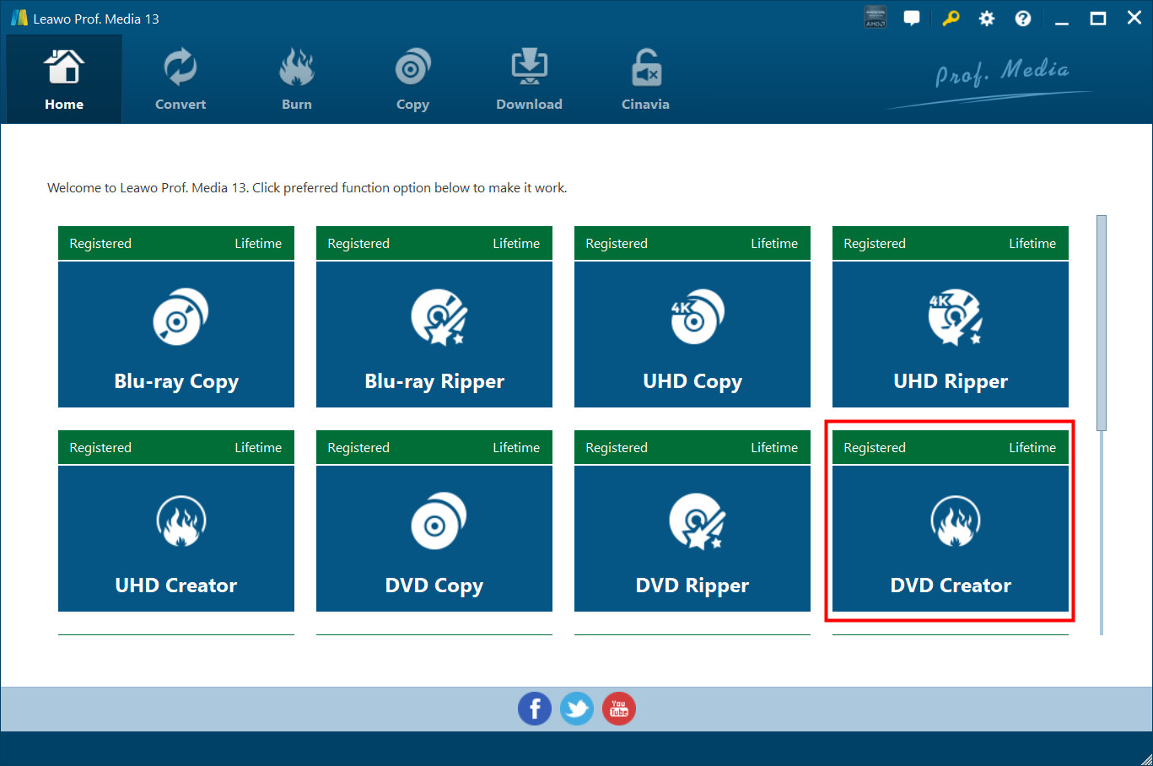The height and width of the screenshot is (766, 1153).
Task: Open the UHD Copy tile
Action: (692, 334)
